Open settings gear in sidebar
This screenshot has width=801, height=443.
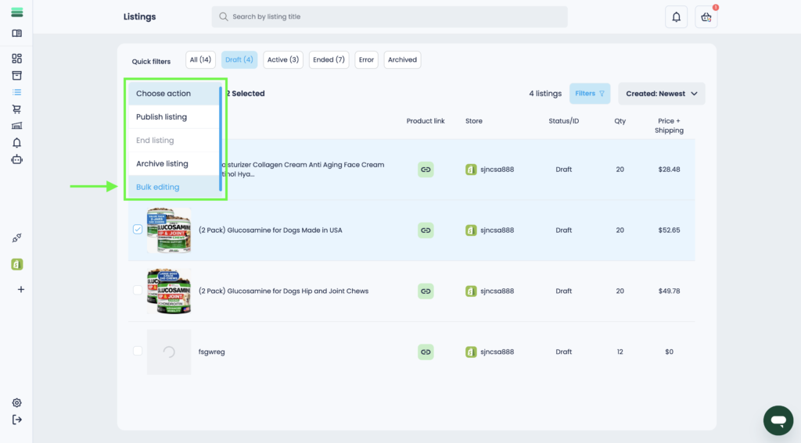coord(17,403)
